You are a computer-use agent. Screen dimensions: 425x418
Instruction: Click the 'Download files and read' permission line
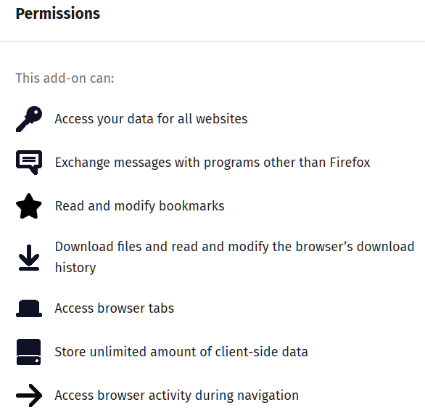coord(235,247)
